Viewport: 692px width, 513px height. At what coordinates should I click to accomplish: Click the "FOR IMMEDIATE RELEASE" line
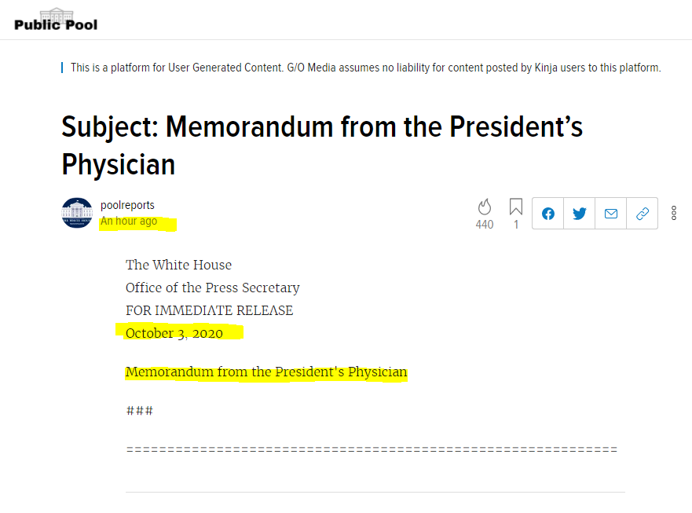pos(209,310)
